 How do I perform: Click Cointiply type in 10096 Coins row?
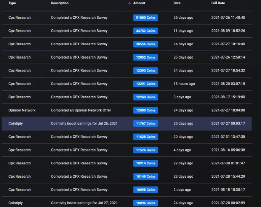tap(16, 203)
